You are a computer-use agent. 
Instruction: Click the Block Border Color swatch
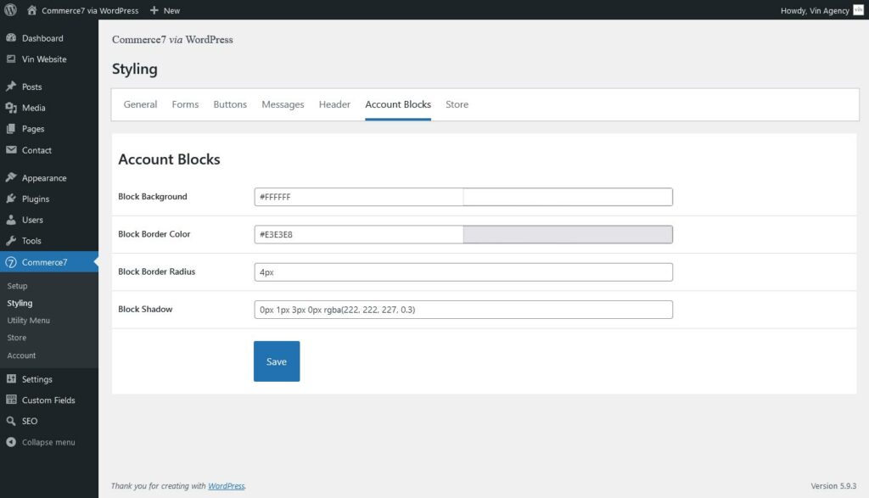click(x=567, y=233)
